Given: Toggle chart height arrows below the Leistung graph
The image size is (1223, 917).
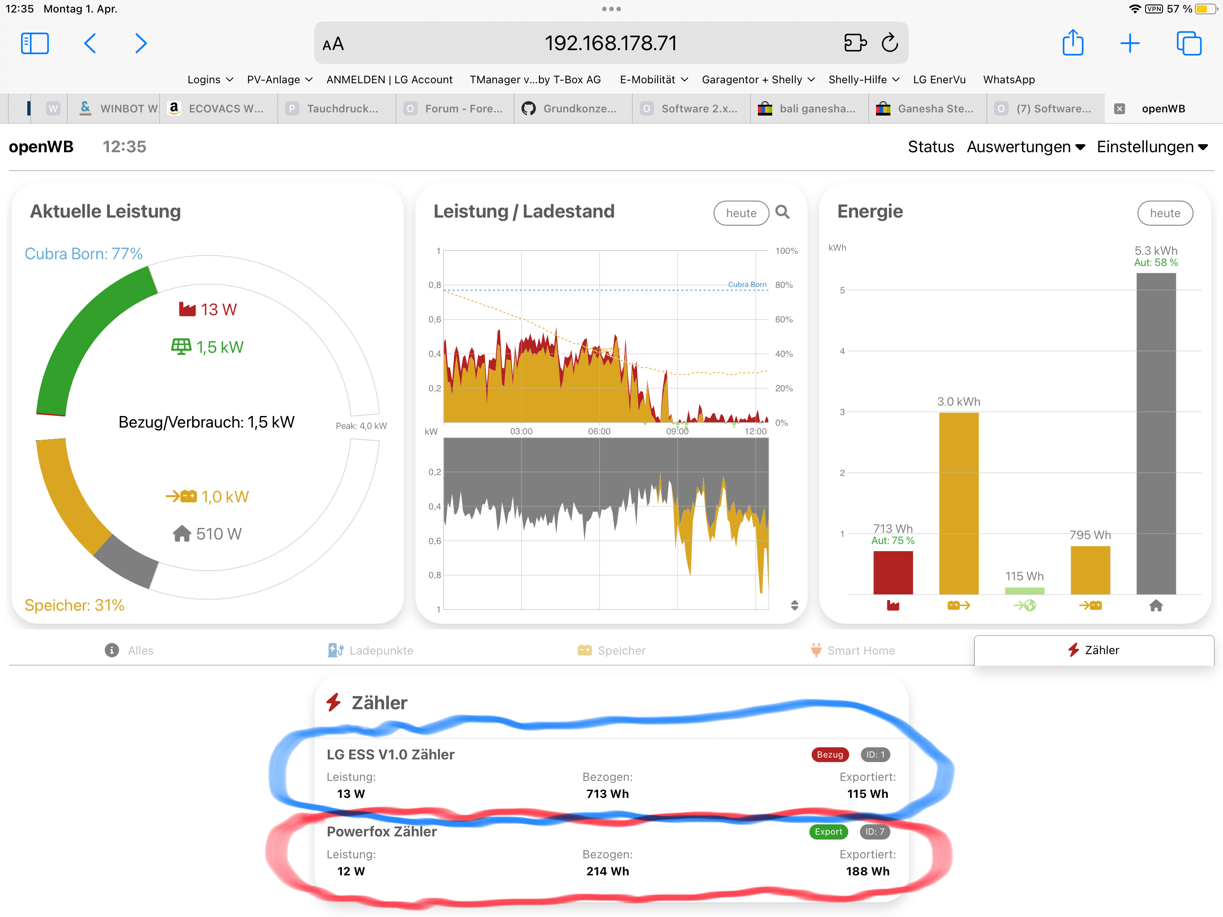Looking at the screenshot, I should pos(794,605).
